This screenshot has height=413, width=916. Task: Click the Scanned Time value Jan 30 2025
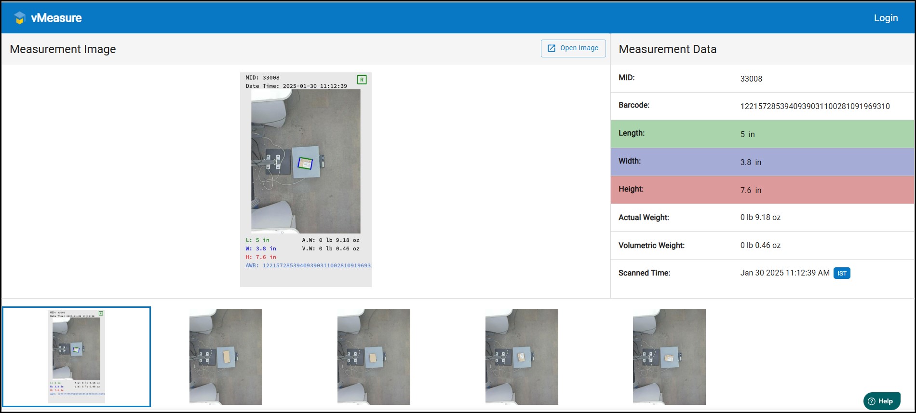click(x=785, y=273)
